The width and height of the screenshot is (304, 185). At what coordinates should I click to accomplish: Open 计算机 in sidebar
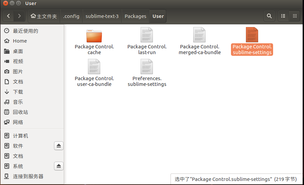(x=32, y=136)
